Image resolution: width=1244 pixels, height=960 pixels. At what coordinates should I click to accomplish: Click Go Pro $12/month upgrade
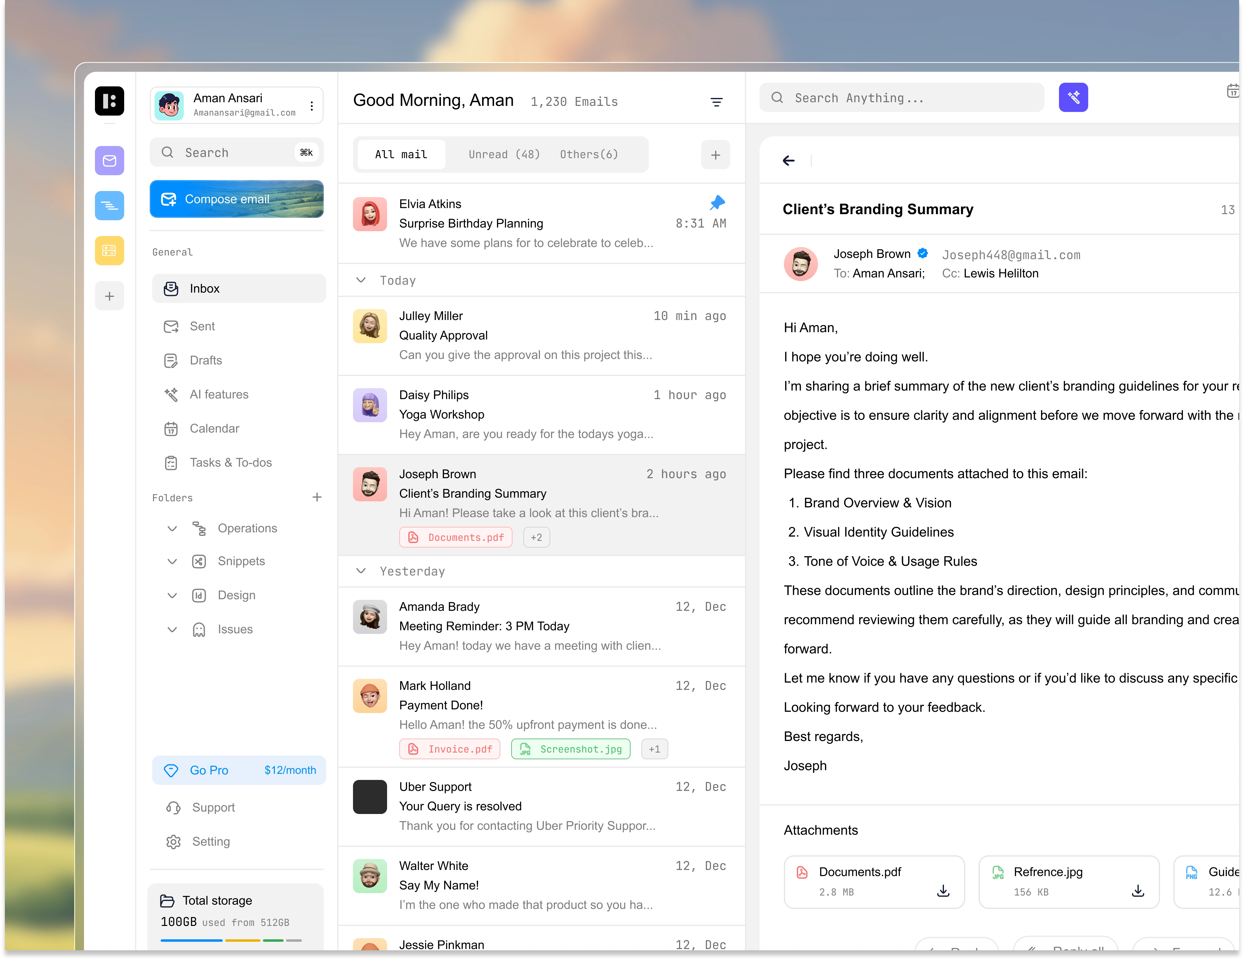(x=239, y=770)
